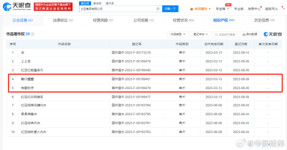287x150 pixels.
Task: Click the company name search input field
Action: [x=118, y=9]
